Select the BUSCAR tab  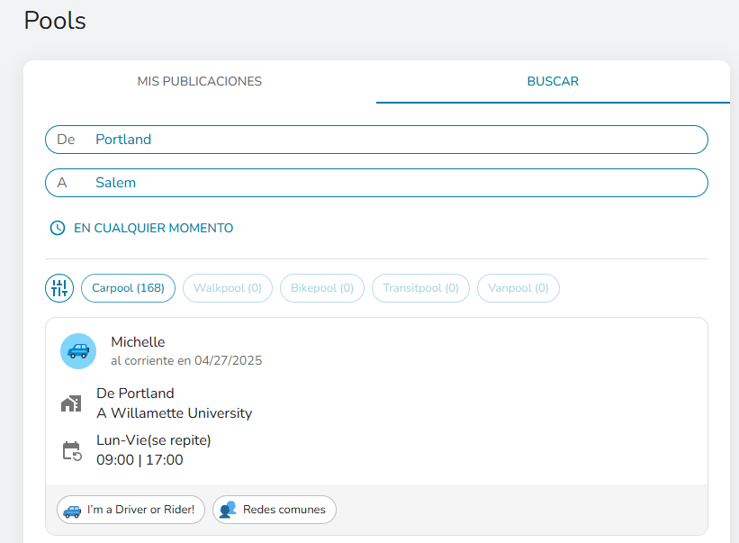pos(552,81)
